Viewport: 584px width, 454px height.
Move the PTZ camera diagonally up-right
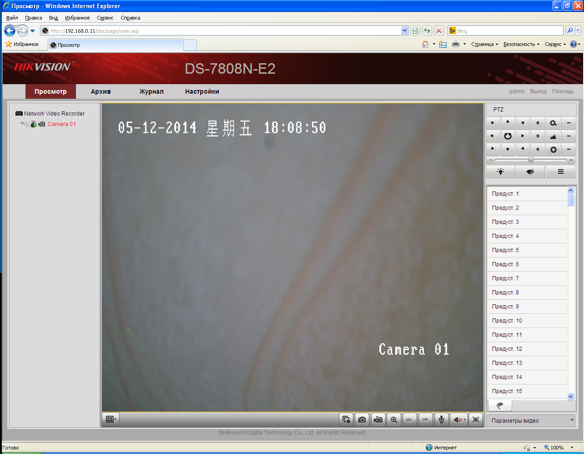click(x=523, y=123)
